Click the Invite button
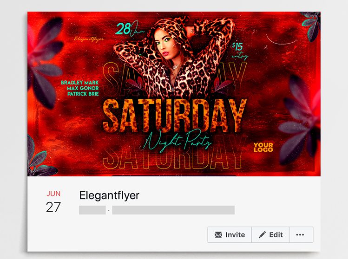Screen dimensions: 348x259 [x=230, y=234]
